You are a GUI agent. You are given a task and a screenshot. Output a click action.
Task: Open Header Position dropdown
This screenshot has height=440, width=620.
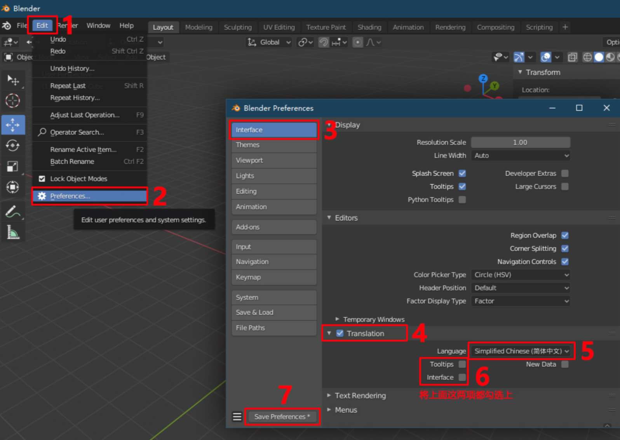521,288
